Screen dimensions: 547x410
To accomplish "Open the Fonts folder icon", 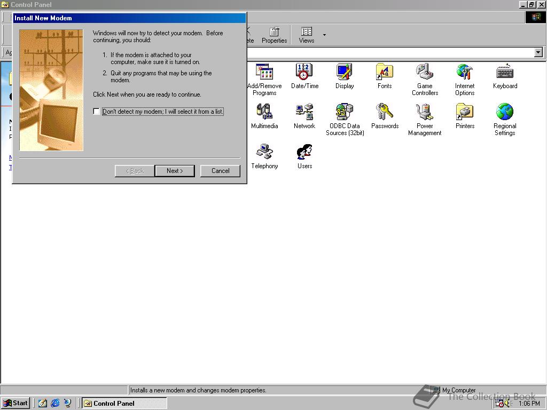I will pyautogui.click(x=385, y=76).
